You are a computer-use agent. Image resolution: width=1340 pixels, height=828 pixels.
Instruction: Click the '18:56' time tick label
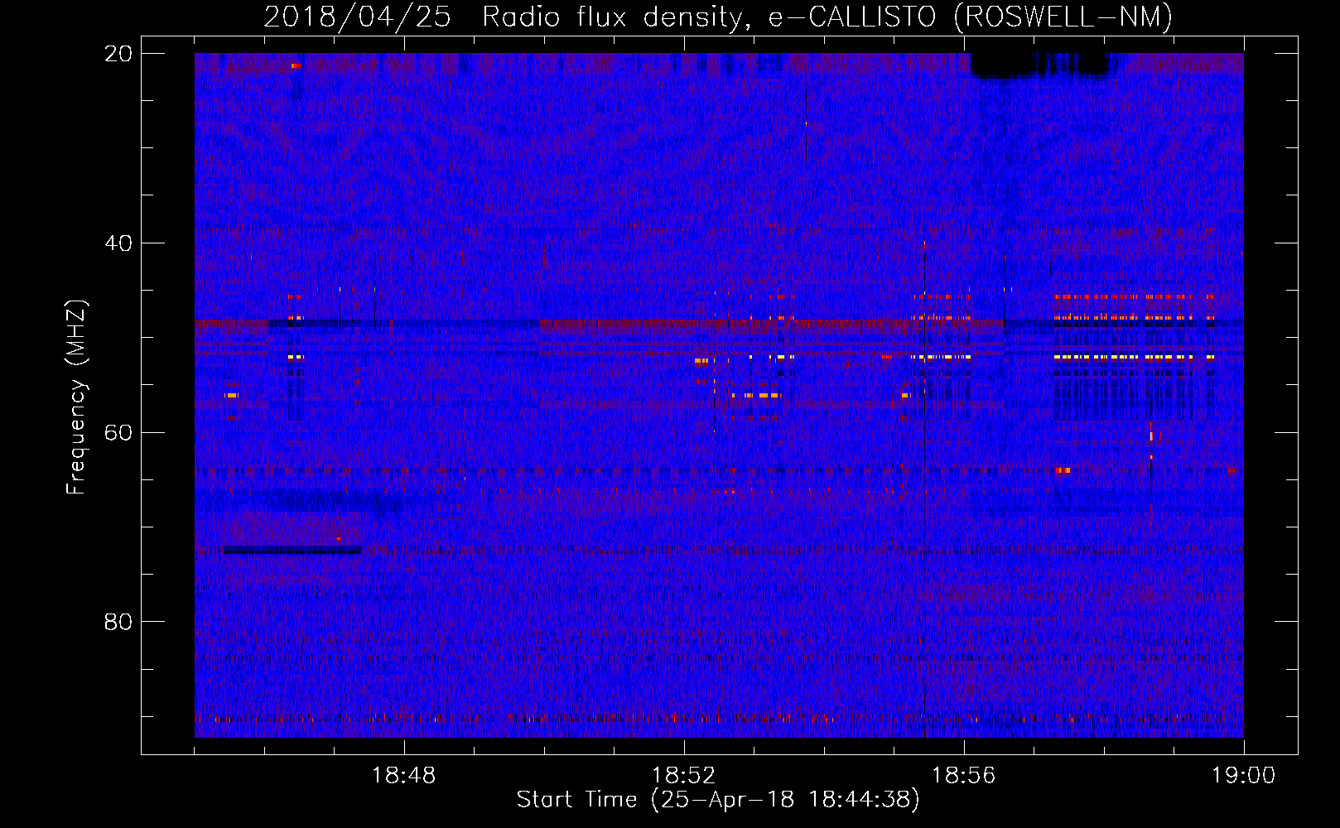[963, 776]
